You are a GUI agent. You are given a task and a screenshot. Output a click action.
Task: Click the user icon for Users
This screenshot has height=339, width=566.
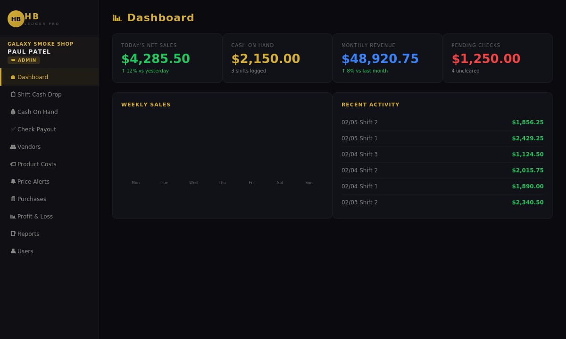pyautogui.click(x=13, y=251)
